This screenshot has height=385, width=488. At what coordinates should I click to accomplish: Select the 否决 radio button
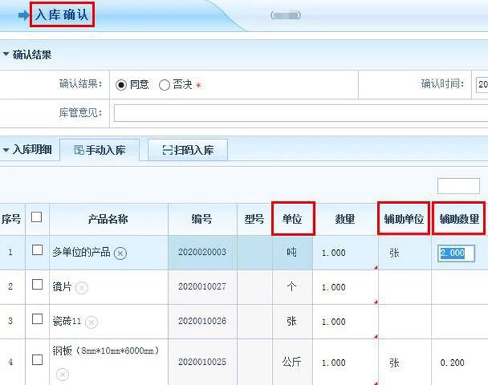click(165, 85)
